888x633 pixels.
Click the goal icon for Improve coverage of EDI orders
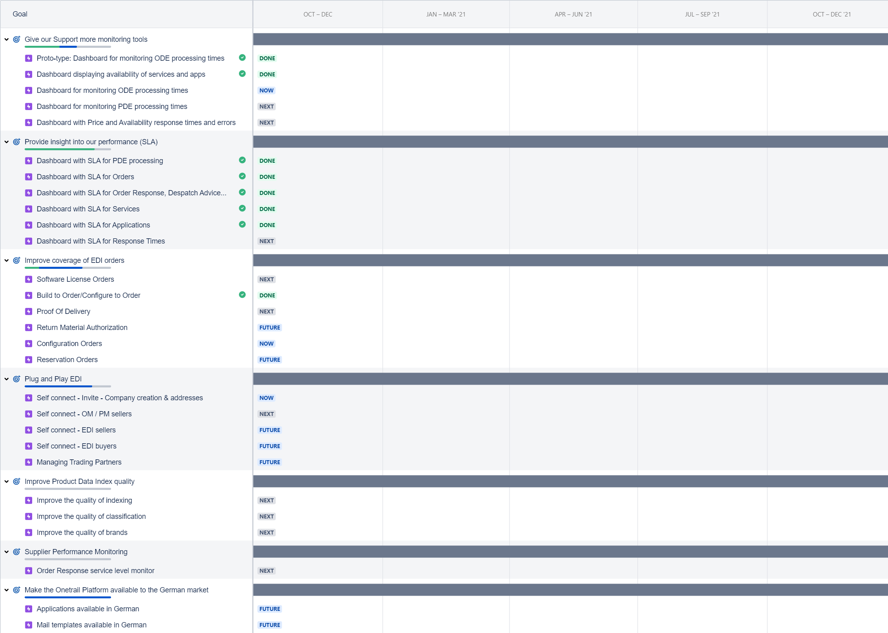point(16,260)
